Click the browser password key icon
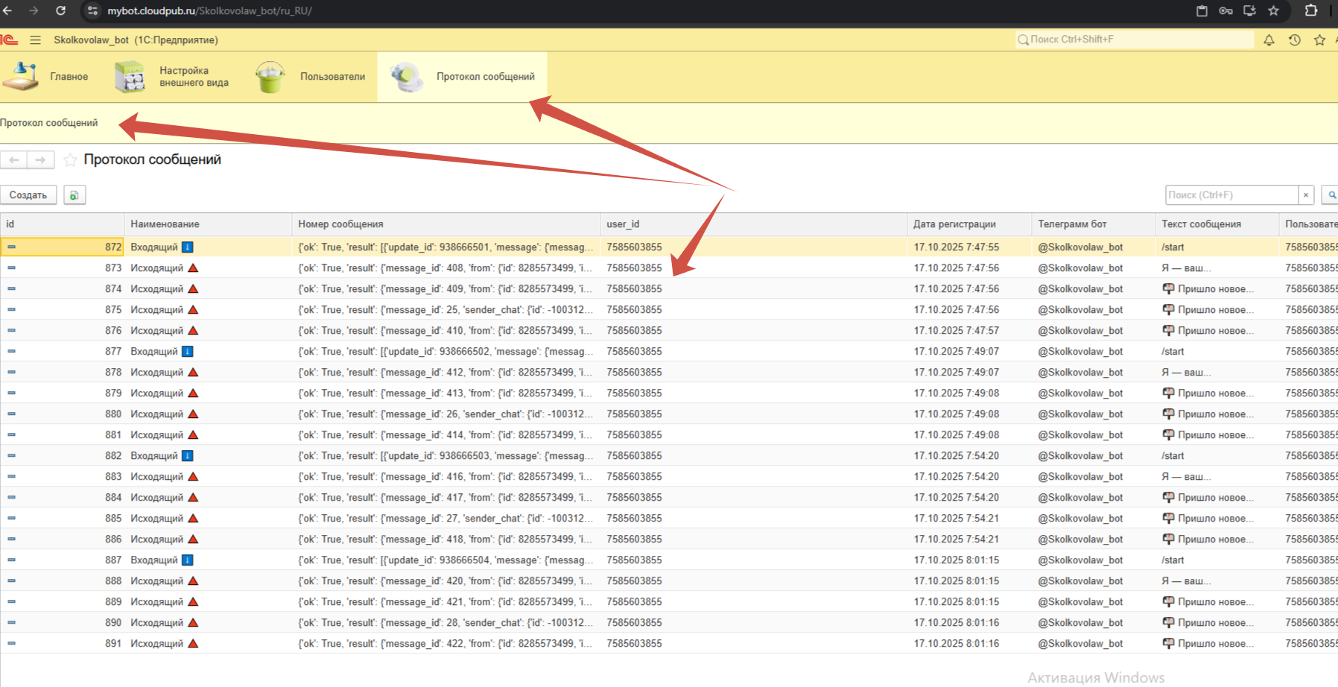Image resolution: width=1338 pixels, height=687 pixels. [1226, 10]
